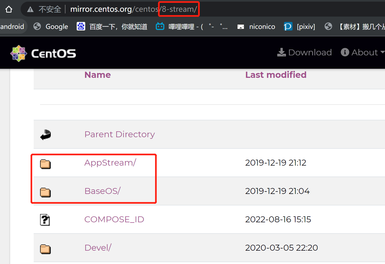The height and width of the screenshot is (264, 385).
Task: Open the niconico bookmark
Action: 262,26
